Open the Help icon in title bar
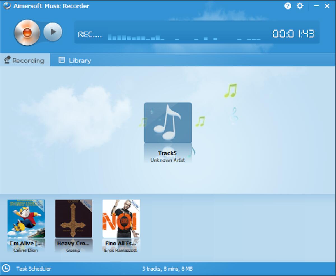The width and height of the screenshot is (336, 276). tap(287, 6)
